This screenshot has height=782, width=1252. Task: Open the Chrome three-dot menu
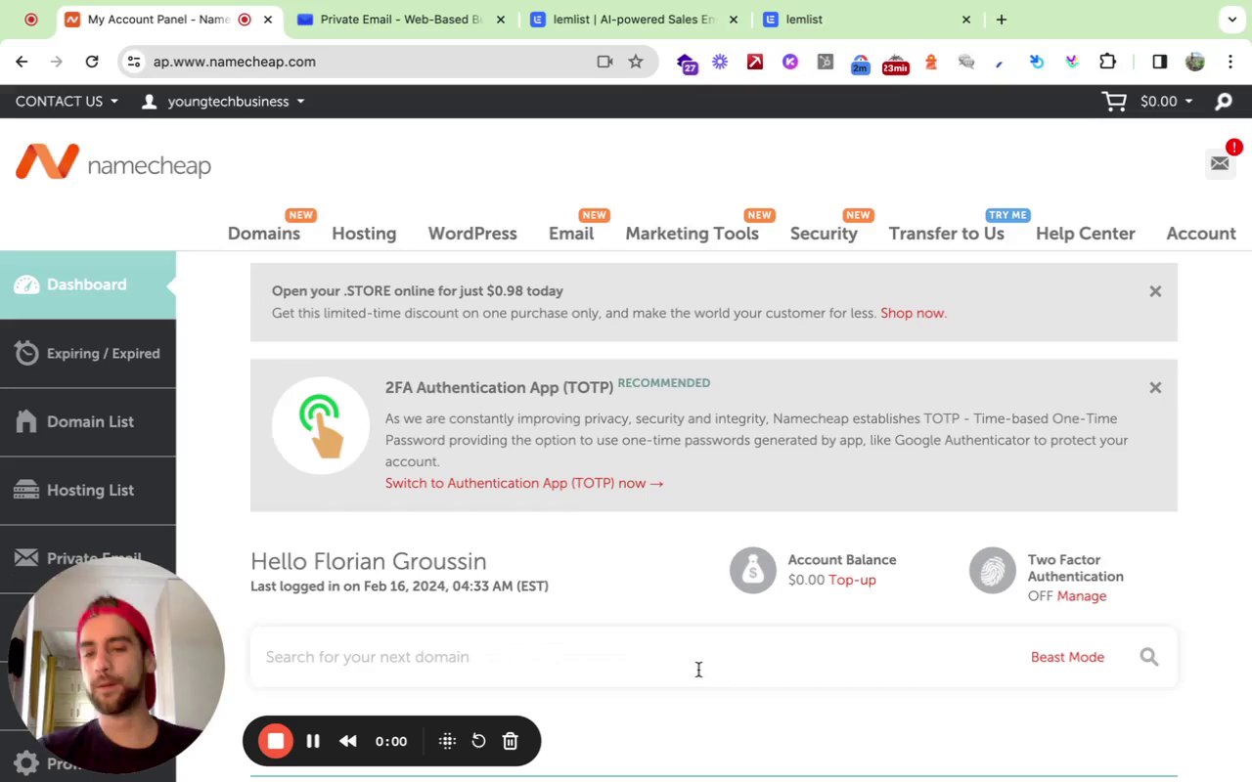click(x=1230, y=62)
